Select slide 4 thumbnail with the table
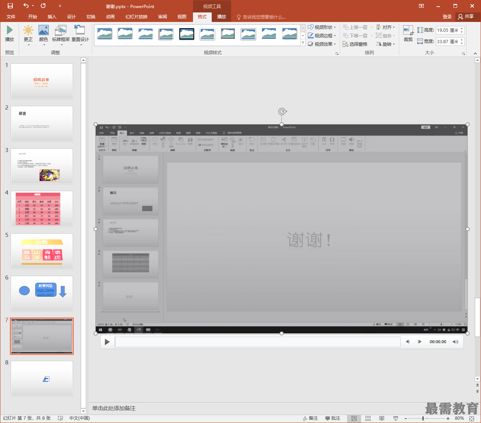This screenshot has height=423, width=481. tap(42, 208)
